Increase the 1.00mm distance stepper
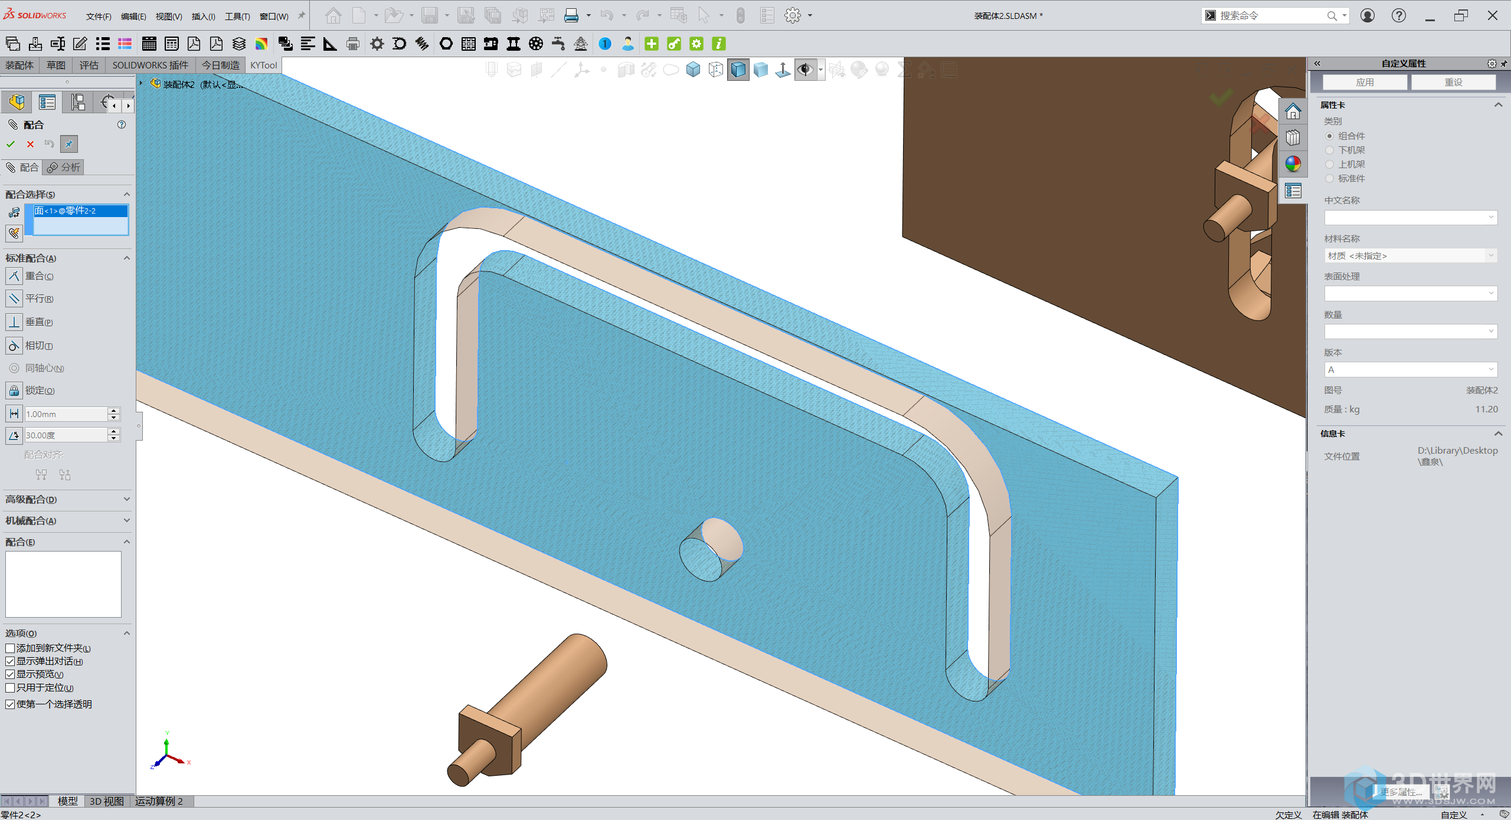Screen dimensions: 1511x820 click(x=114, y=411)
